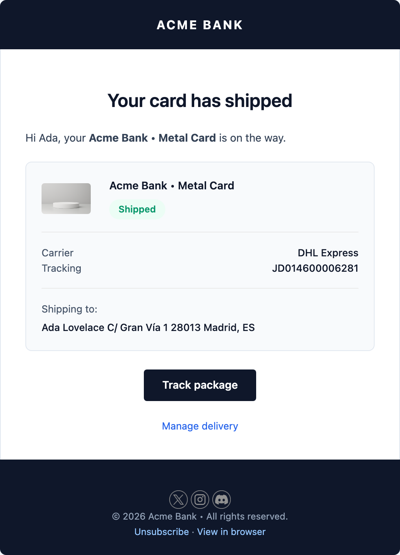Image resolution: width=400 pixels, height=555 pixels.
Task: Click the 2026 Acme Bank copyright text
Action: (200, 517)
